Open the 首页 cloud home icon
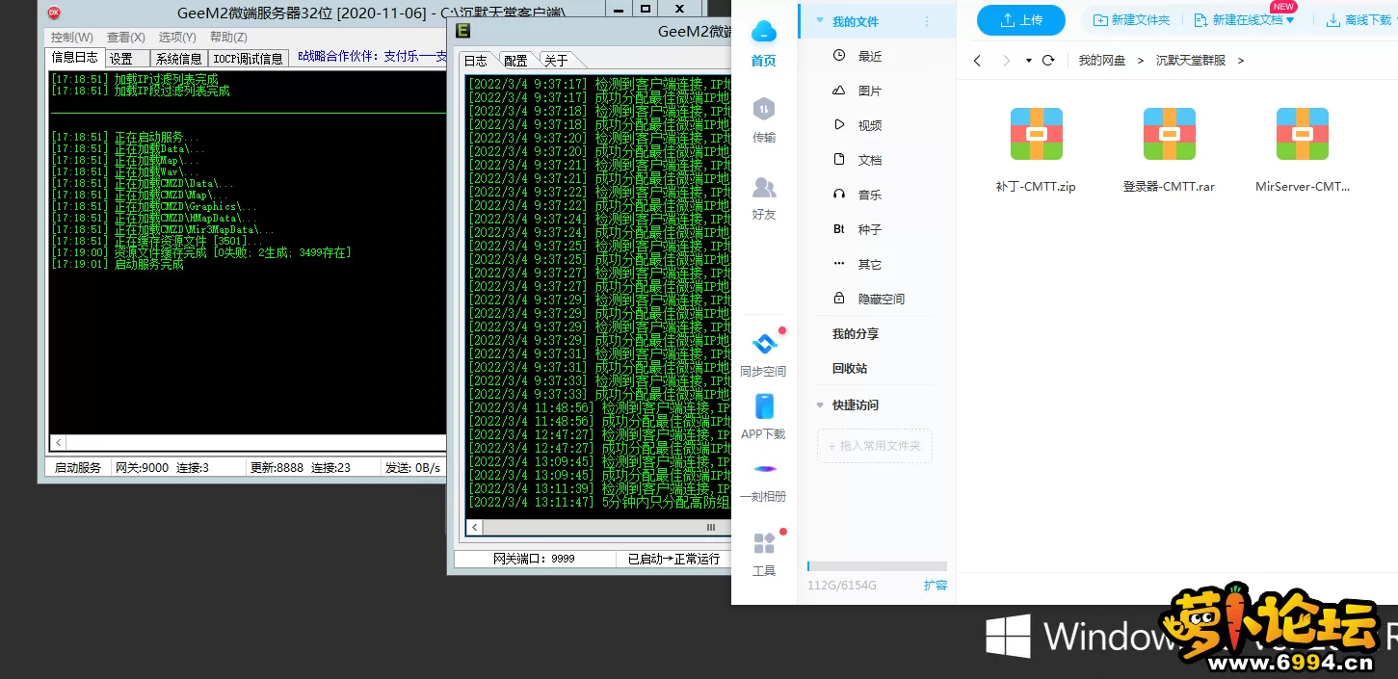The height and width of the screenshot is (679, 1398). point(764,32)
